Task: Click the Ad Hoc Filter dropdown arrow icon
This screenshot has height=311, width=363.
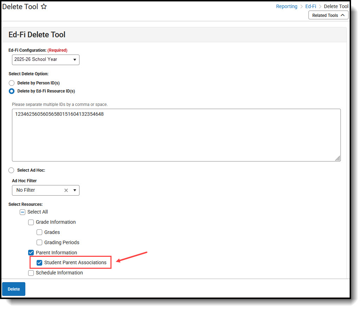Action: (75, 190)
